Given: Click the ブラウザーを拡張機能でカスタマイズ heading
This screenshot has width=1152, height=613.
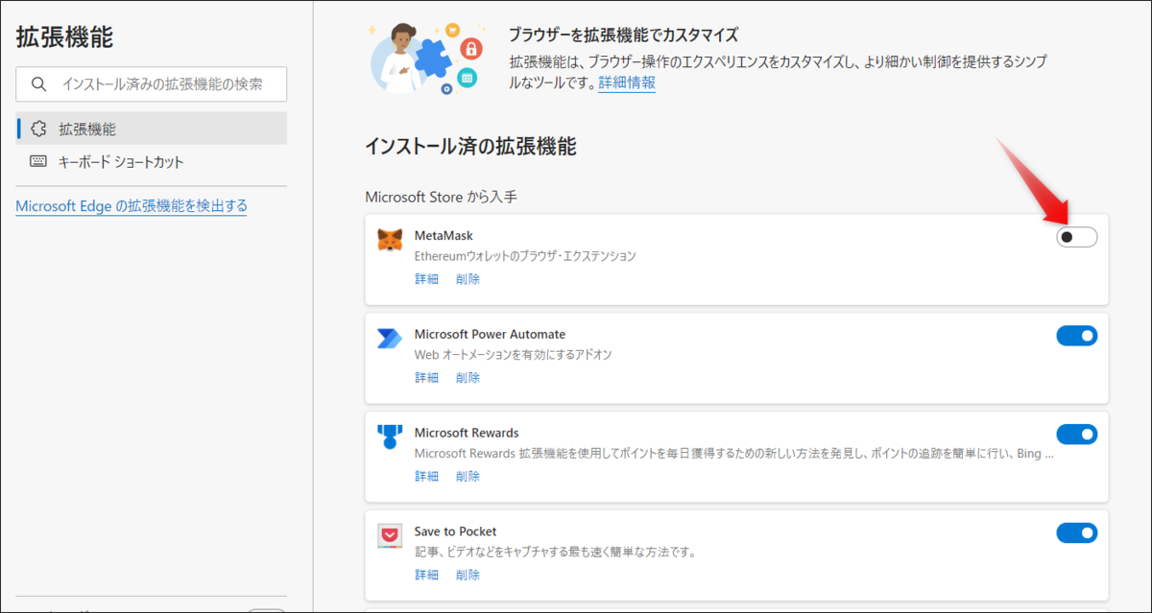Looking at the screenshot, I should (x=623, y=35).
